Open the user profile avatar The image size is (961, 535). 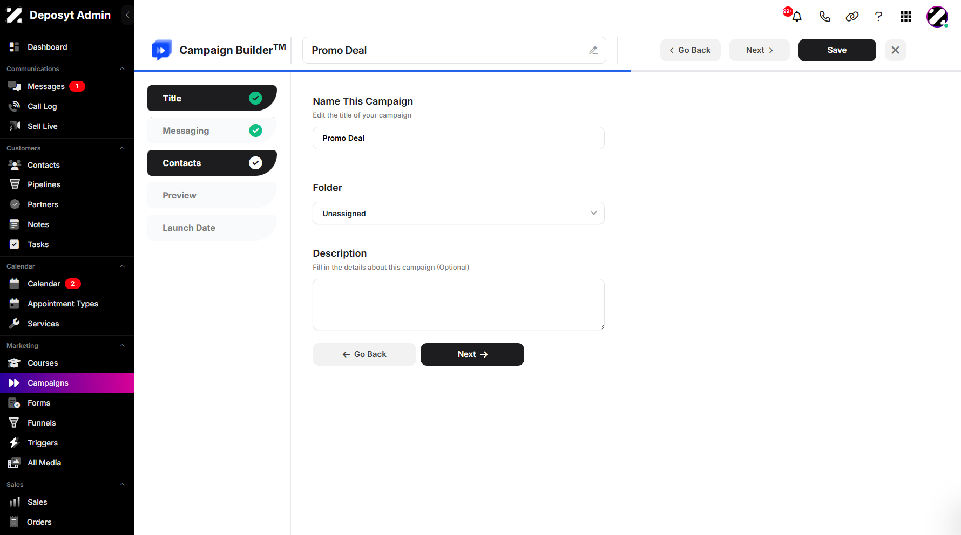coord(937,17)
